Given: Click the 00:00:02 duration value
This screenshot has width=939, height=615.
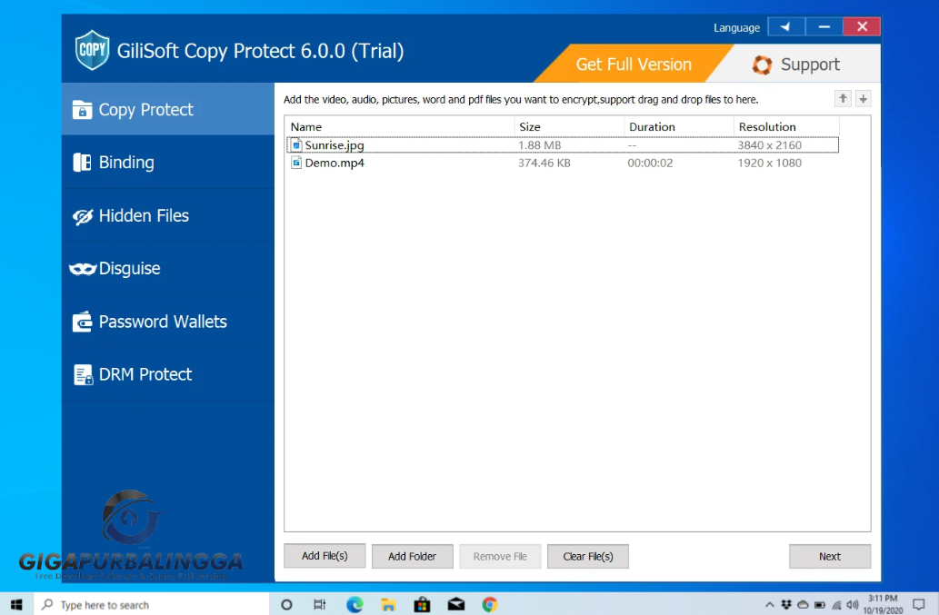Looking at the screenshot, I should pyautogui.click(x=650, y=163).
